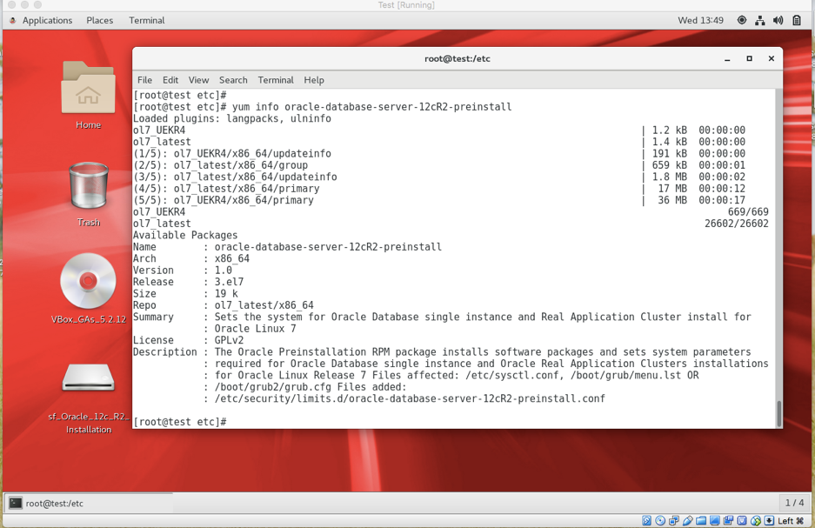Click the 'ol7_latest/x86_64' repo value
Screen dimensions: 815x528
[264, 305]
